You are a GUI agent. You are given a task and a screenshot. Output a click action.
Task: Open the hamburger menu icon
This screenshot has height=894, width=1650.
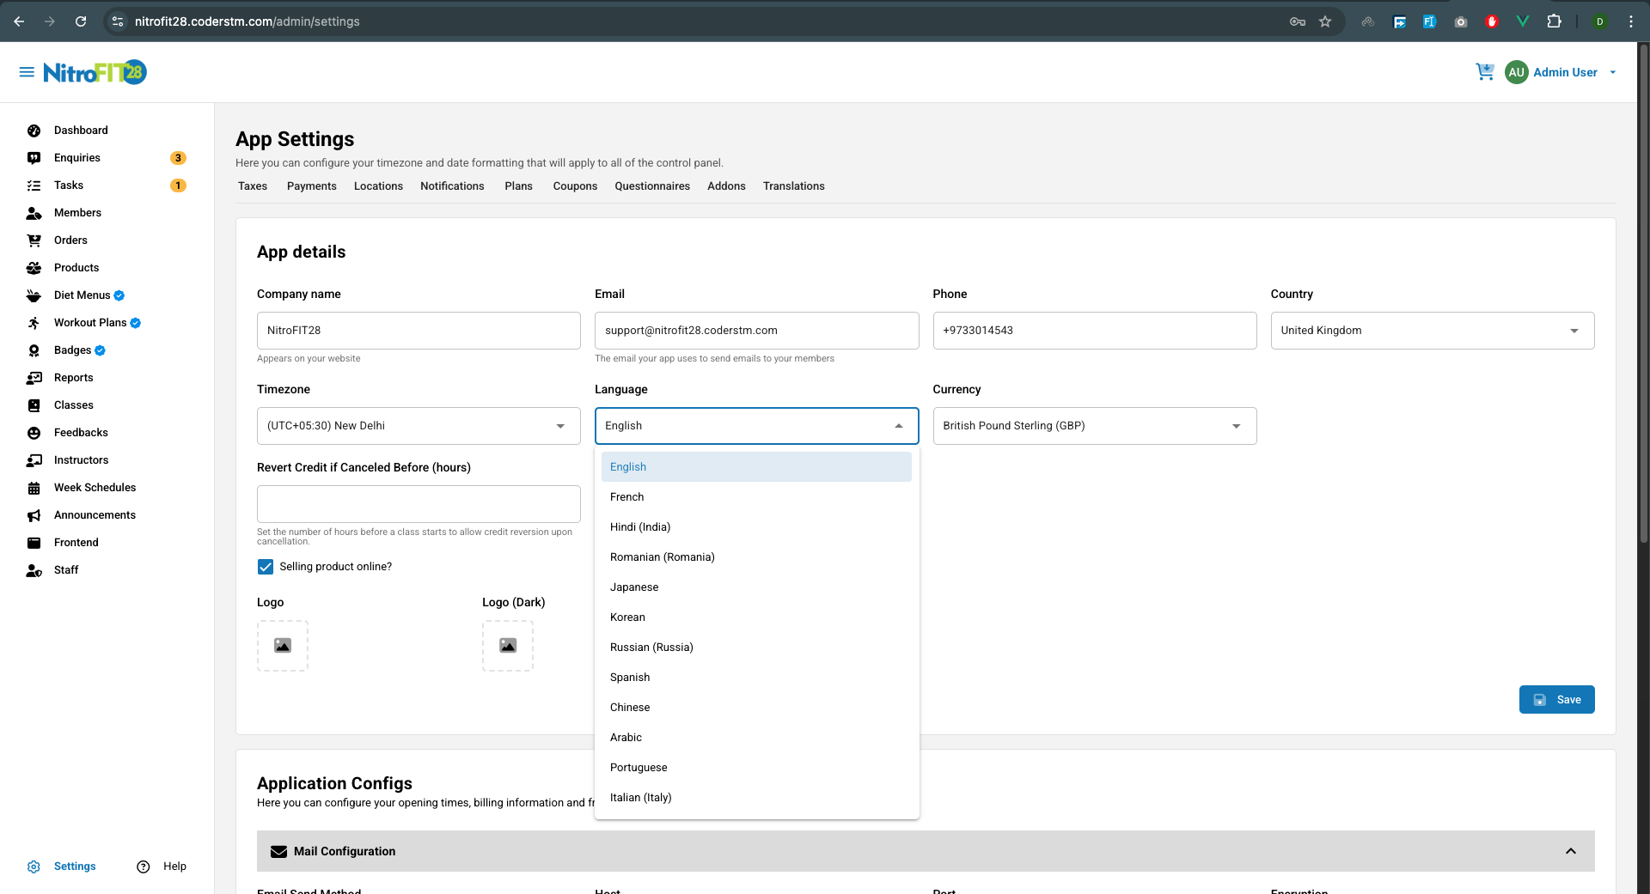[x=27, y=72]
